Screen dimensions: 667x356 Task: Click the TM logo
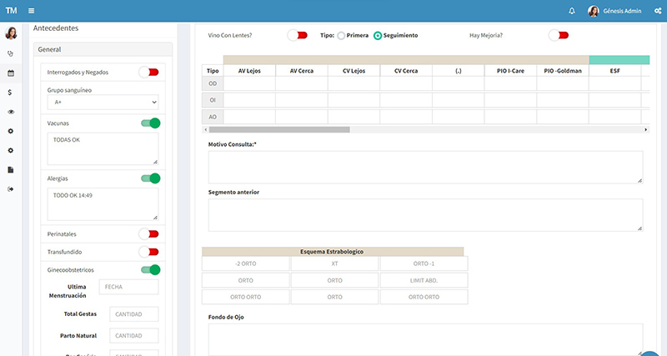point(11,11)
